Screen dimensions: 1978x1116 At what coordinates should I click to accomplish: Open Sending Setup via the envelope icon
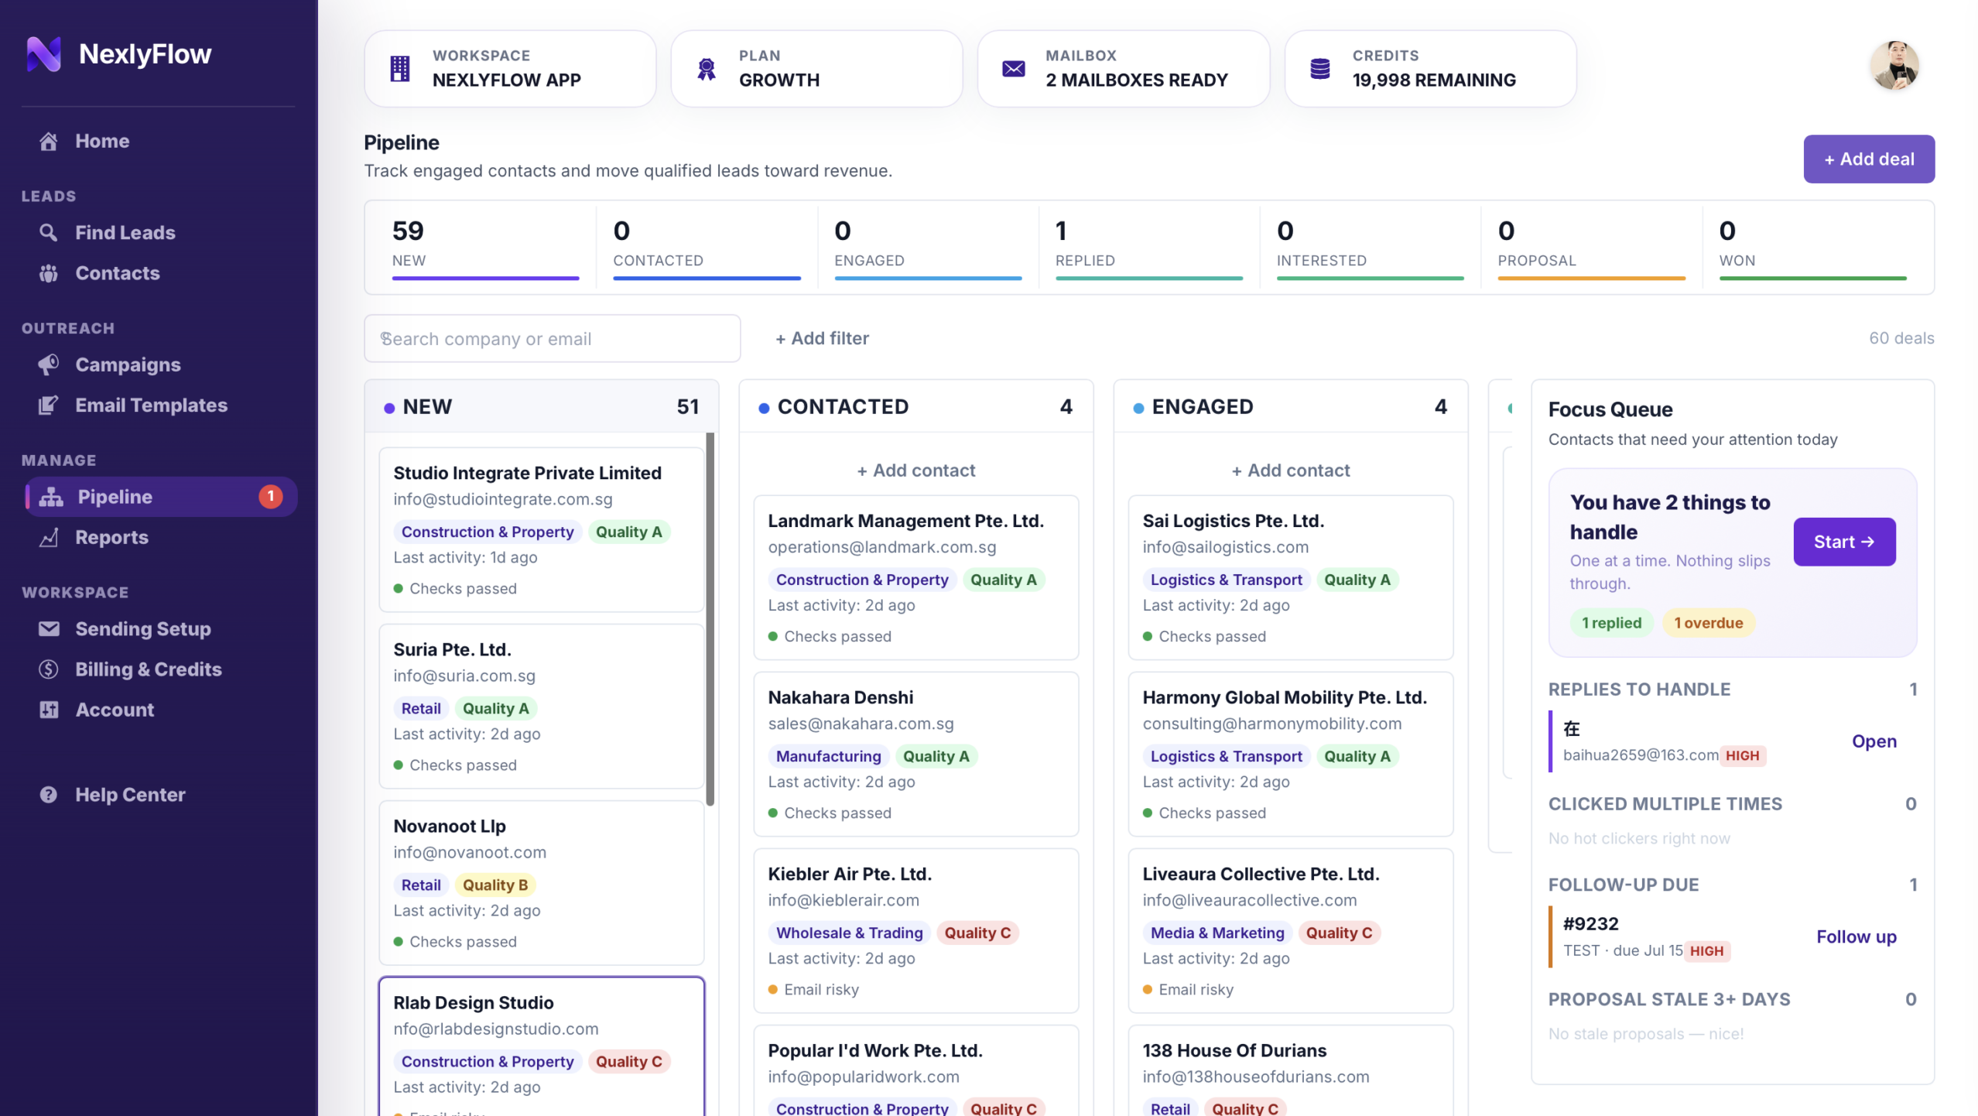49,629
